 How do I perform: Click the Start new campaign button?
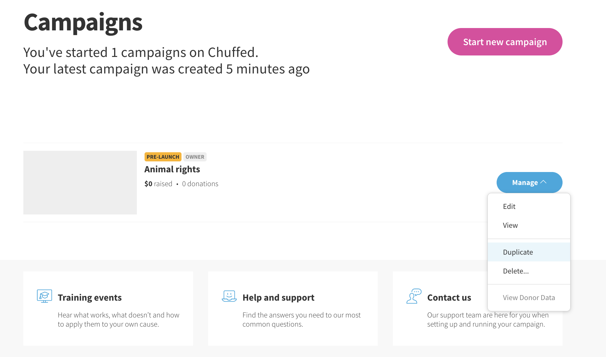[x=505, y=42]
